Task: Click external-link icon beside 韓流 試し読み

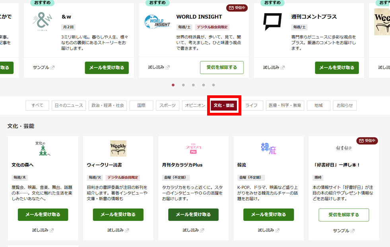Action: [x=277, y=230]
